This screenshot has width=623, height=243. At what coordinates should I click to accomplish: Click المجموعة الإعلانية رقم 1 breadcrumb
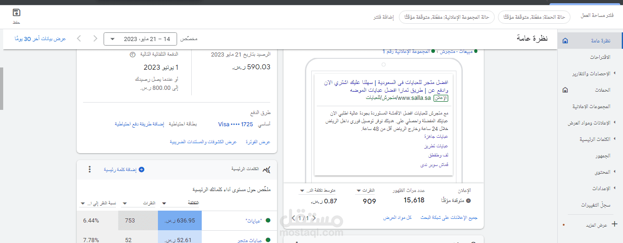point(406,52)
